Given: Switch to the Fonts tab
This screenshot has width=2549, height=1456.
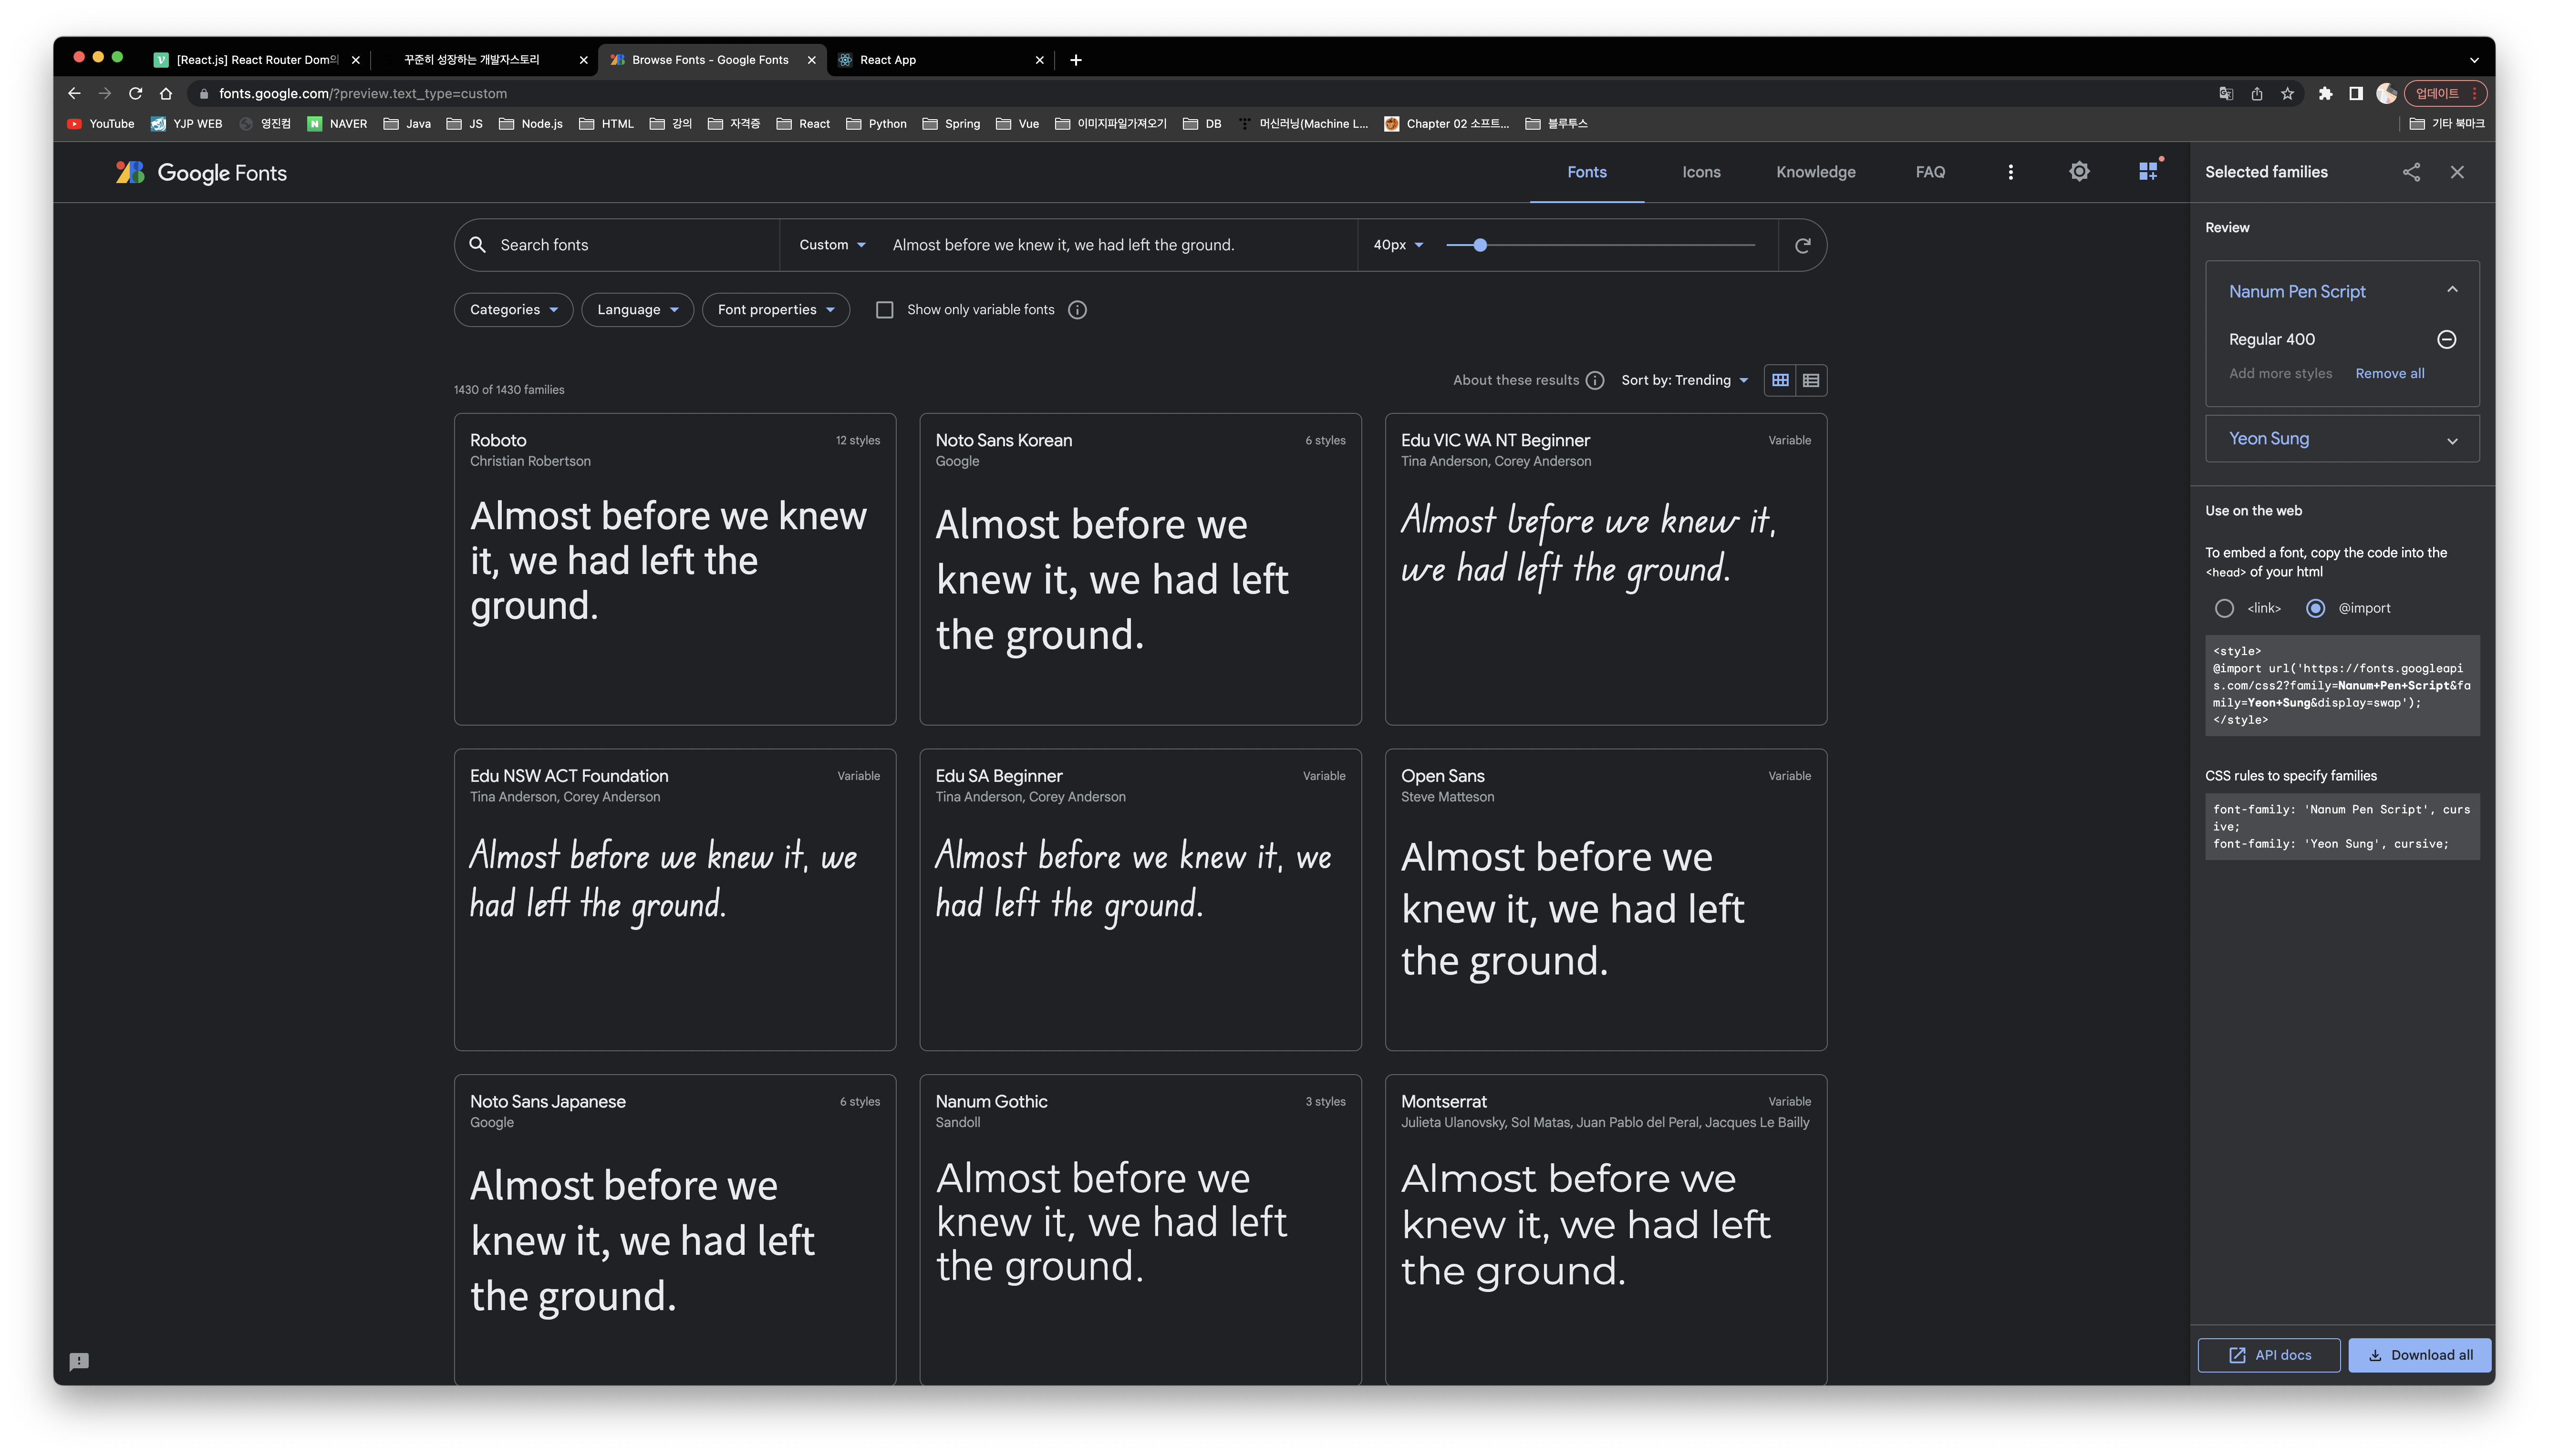Looking at the screenshot, I should 1586,172.
